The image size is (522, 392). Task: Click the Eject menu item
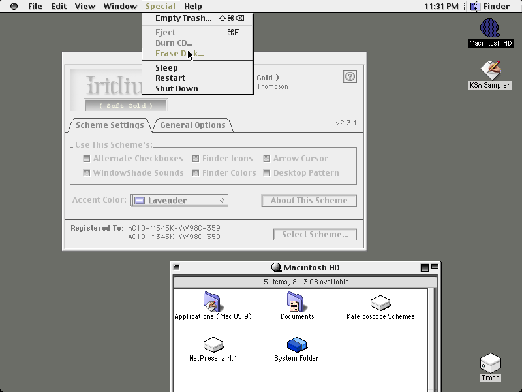coord(198,32)
